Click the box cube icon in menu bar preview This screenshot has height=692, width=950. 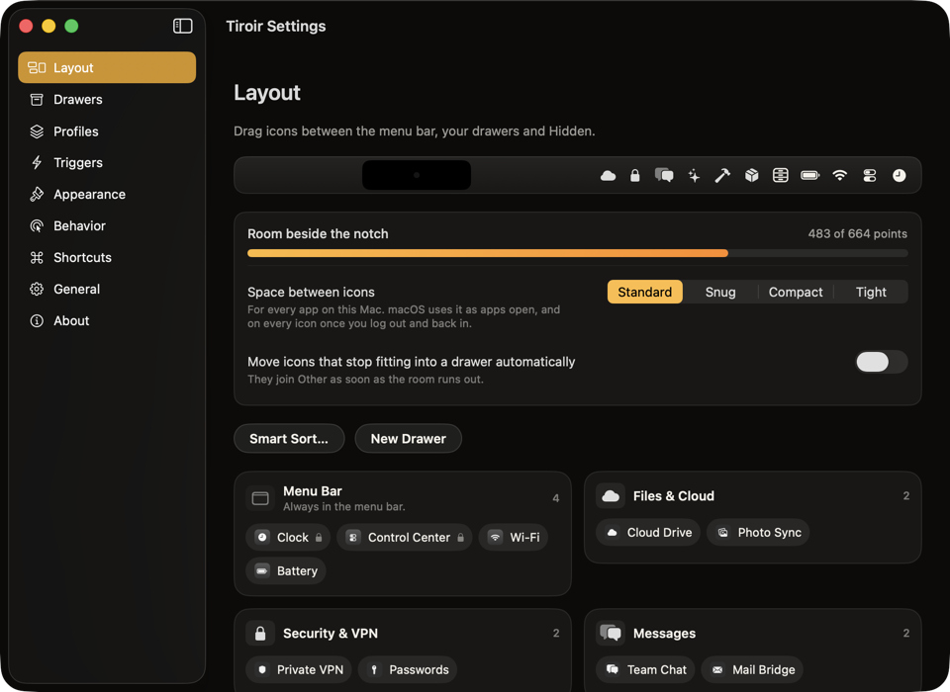click(751, 176)
